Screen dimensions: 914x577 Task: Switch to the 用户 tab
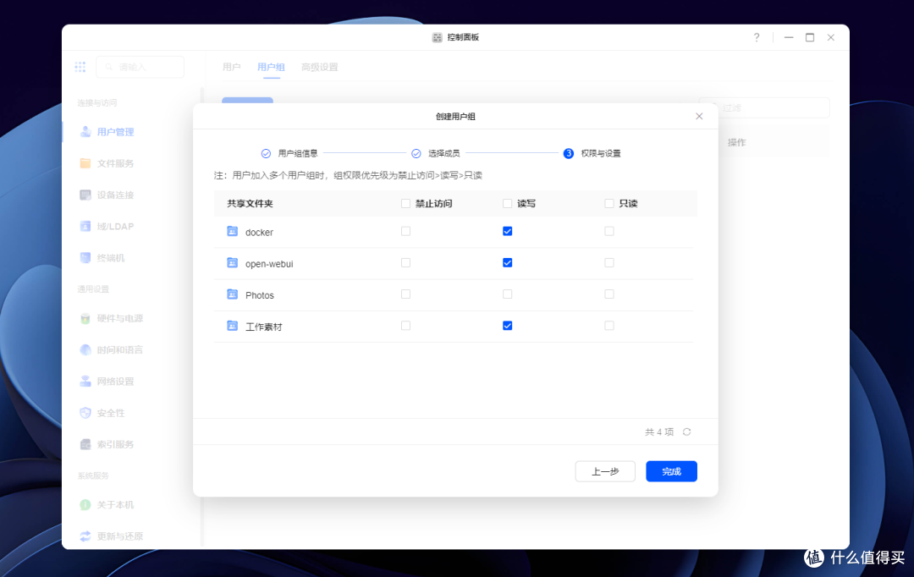[x=231, y=67]
